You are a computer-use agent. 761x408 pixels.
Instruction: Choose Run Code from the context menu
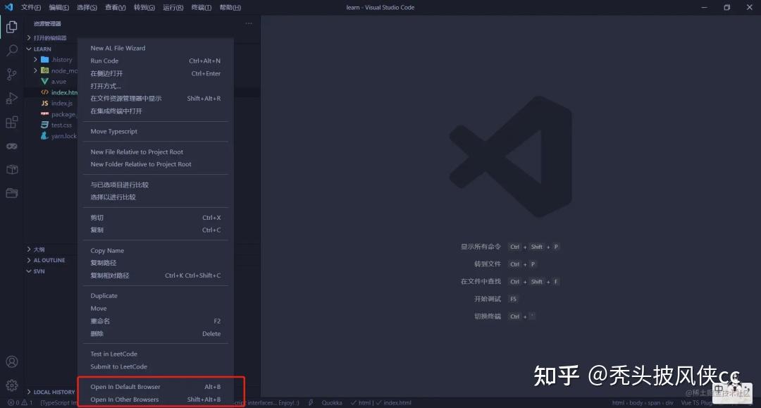click(x=104, y=61)
